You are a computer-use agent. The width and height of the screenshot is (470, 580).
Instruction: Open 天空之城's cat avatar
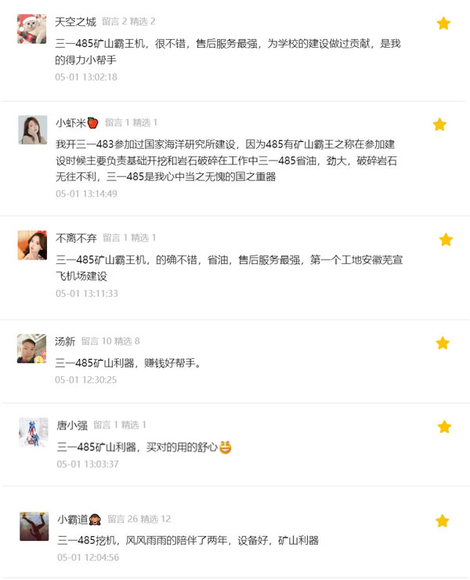[32, 30]
